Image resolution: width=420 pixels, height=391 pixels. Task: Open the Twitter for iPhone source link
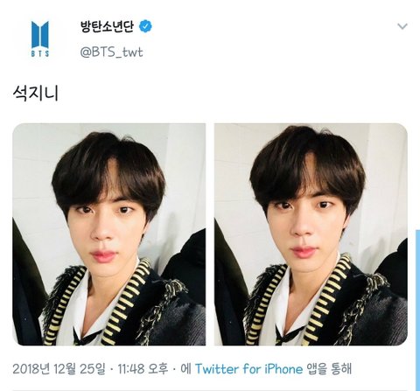coord(249,369)
